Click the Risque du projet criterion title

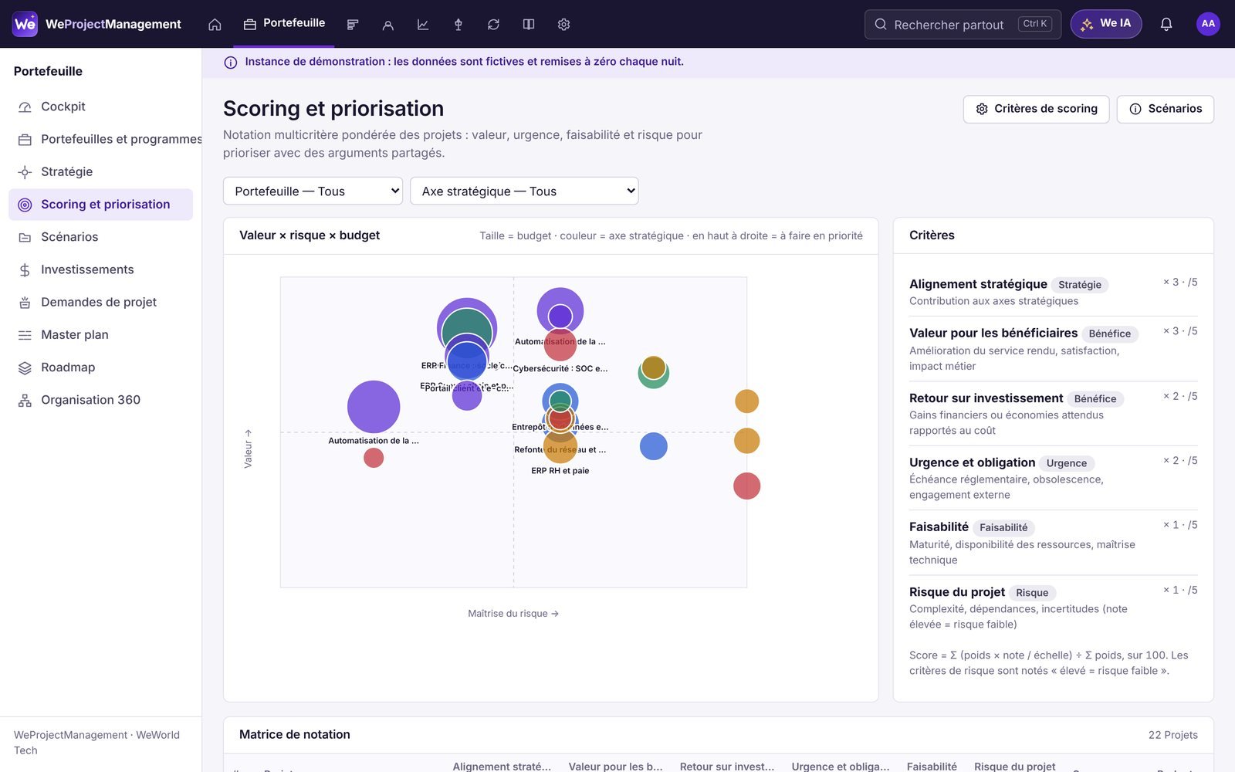point(957,592)
